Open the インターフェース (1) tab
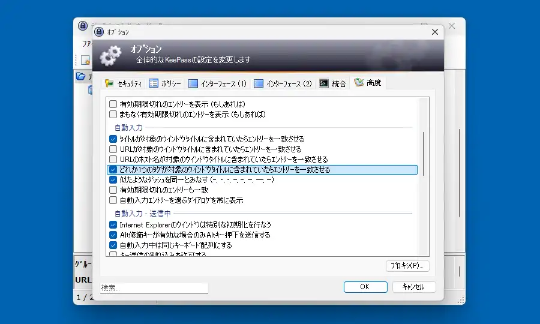This screenshot has width=540, height=324. coord(218,83)
